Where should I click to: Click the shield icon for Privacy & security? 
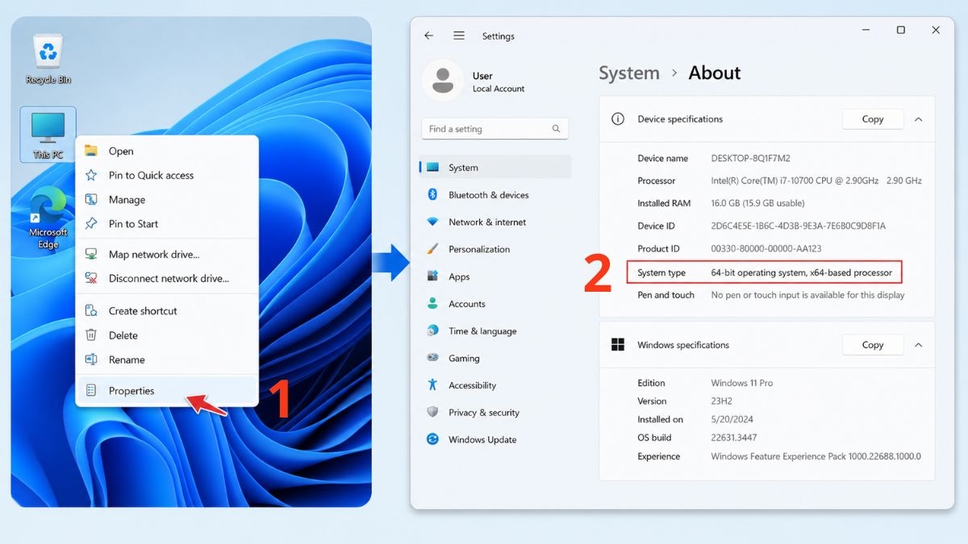pos(432,412)
